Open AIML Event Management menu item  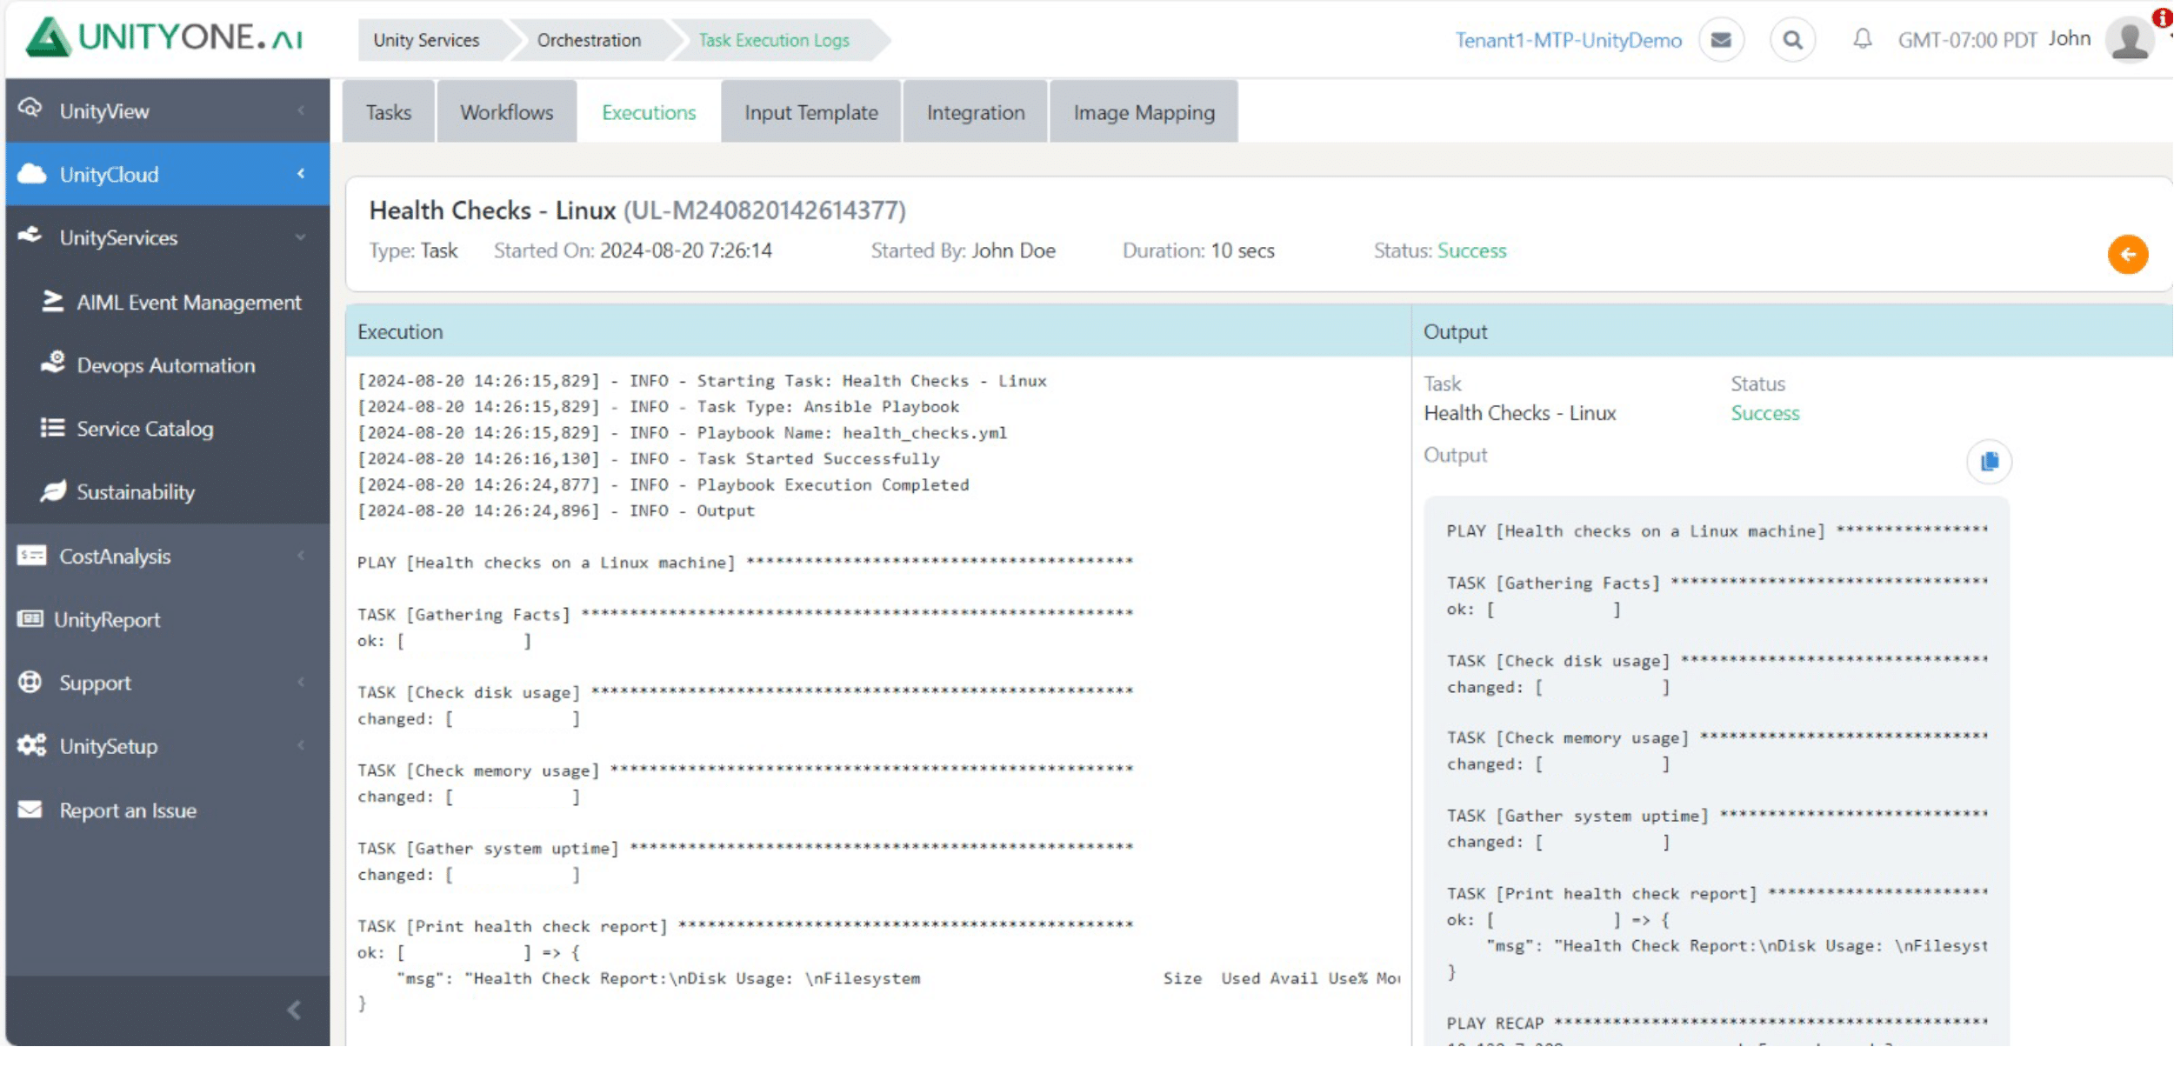coord(168,302)
